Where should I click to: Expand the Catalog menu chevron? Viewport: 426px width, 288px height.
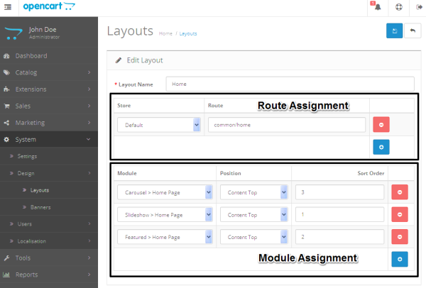tap(89, 72)
